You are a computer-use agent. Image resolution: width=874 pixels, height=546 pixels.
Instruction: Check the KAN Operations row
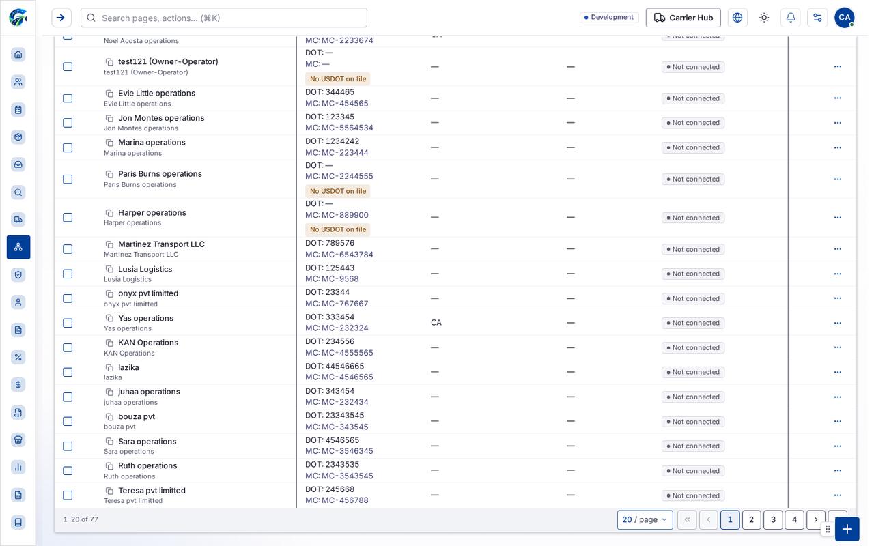pos(68,347)
